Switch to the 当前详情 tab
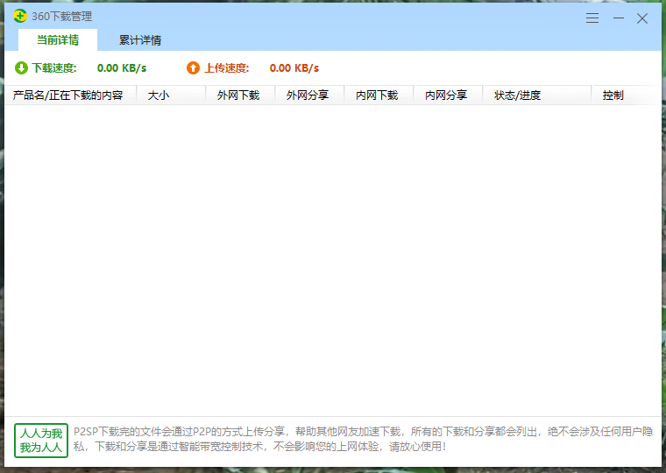Screen dimensions: 666x473 (58, 40)
